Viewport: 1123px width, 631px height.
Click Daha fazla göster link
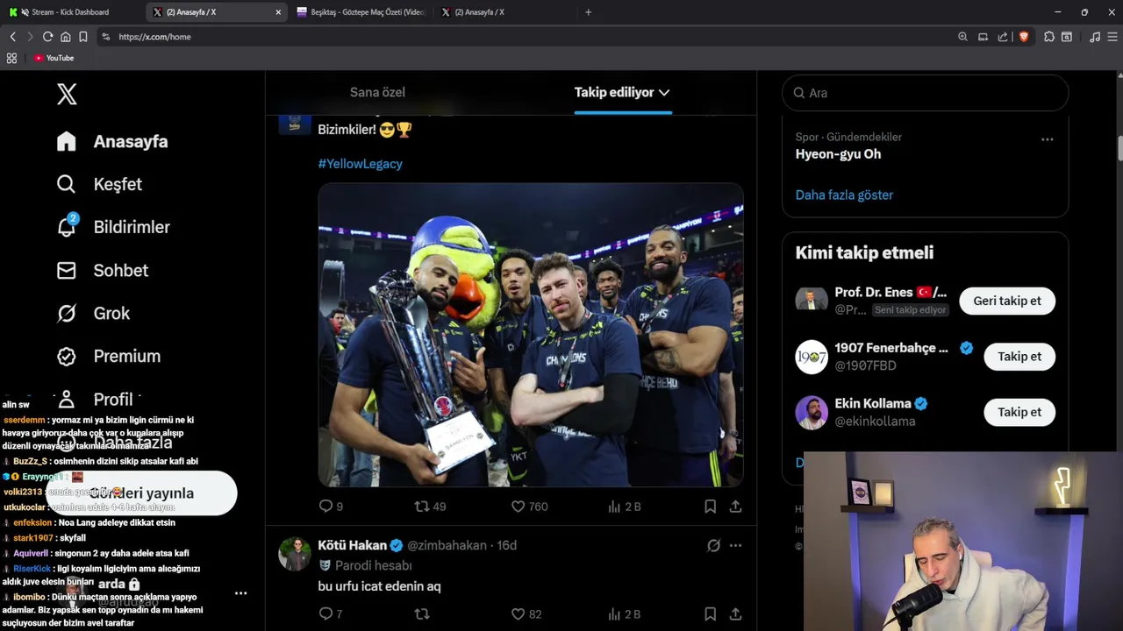(x=844, y=195)
